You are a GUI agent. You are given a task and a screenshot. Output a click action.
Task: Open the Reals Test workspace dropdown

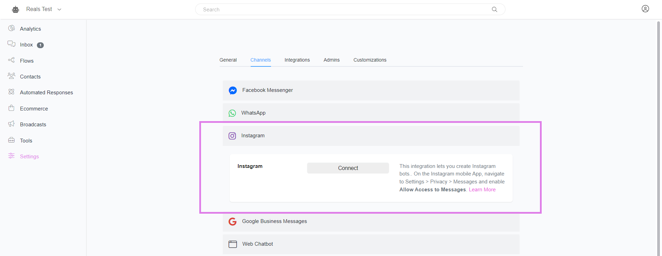[44, 9]
